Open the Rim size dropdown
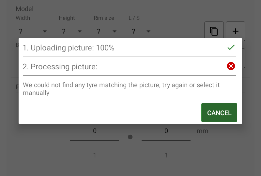 pos(106,32)
